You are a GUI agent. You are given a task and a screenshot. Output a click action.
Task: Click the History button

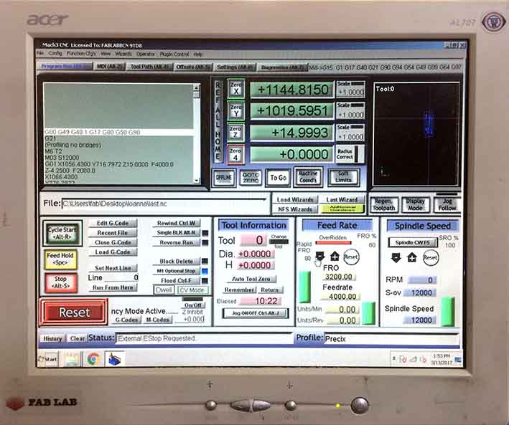click(52, 338)
